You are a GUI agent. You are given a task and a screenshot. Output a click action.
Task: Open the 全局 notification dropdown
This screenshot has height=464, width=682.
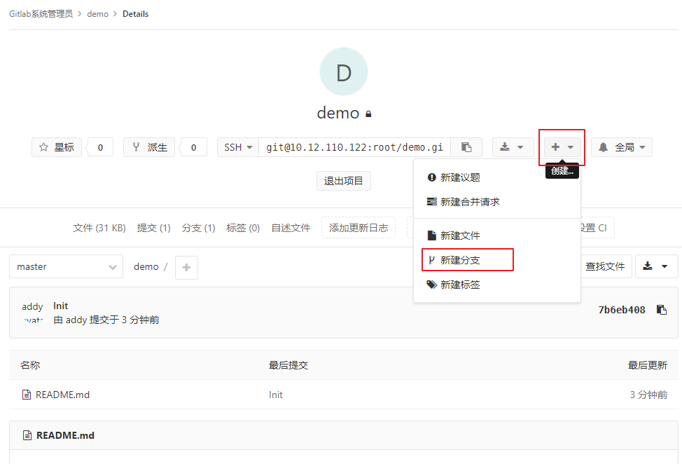[x=622, y=147]
